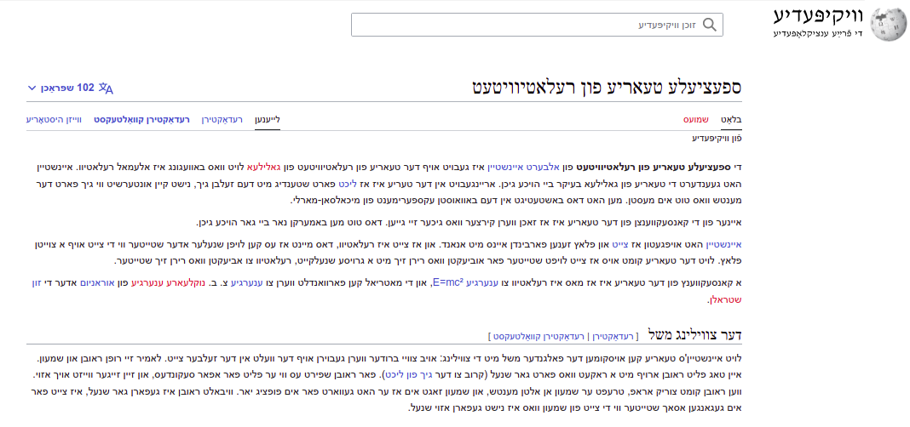This screenshot has width=910, height=427.
Task: Open the רעדאקטירן קוואלטעקסט edit source tab
Action: tap(142, 120)
